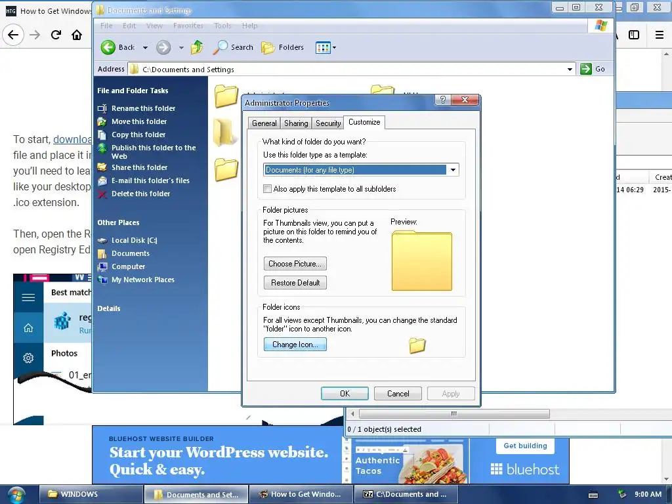The height and width of the screenshot is (504, 672).
Task: Expand the Address bar dropdown arrow
Action: click(570, 70)
